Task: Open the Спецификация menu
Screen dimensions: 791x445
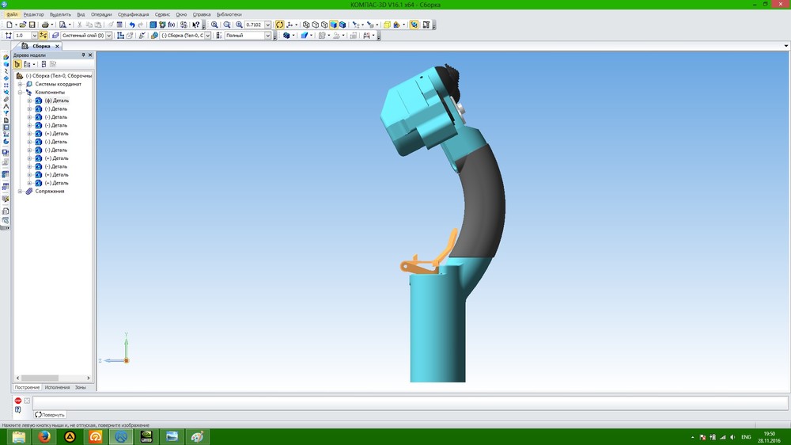Action: pyautogui.click(x=133, y=14)
